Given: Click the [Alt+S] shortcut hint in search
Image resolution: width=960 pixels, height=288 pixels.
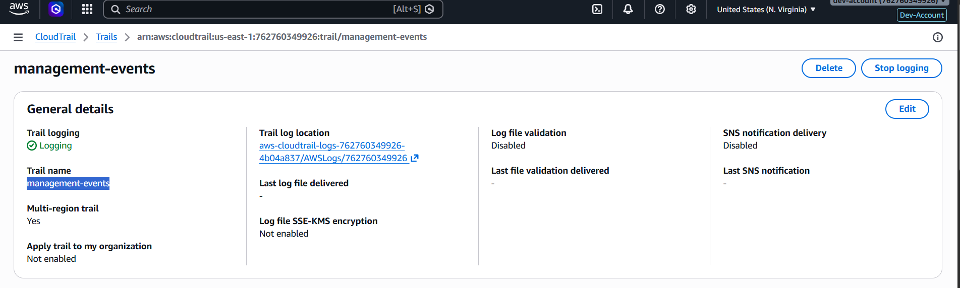Looking at the screenshot, I should pyautogui.click(x=407, y=9).
